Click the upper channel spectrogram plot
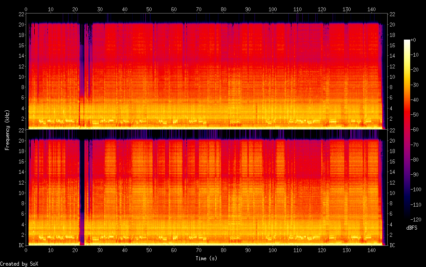The height and width of the screenshot is (267, 426). pos(206,71)
